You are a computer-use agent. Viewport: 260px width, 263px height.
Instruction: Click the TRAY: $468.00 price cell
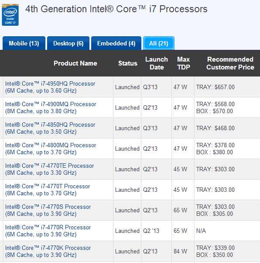point(216,128)
